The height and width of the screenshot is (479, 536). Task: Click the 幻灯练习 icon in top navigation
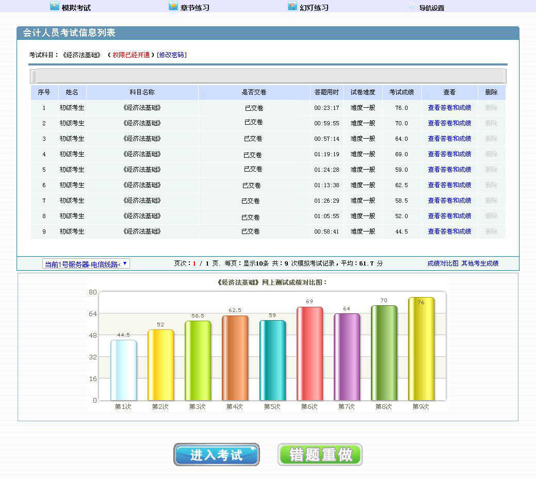(x=293, y=6)
